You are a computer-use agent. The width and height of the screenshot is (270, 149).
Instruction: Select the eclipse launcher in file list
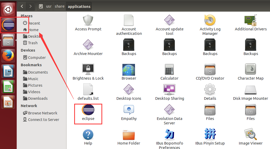88,110
